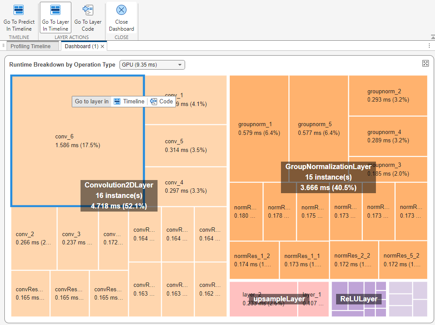Select the conv_5 tile
435x325 pixels.
(185, 145)
